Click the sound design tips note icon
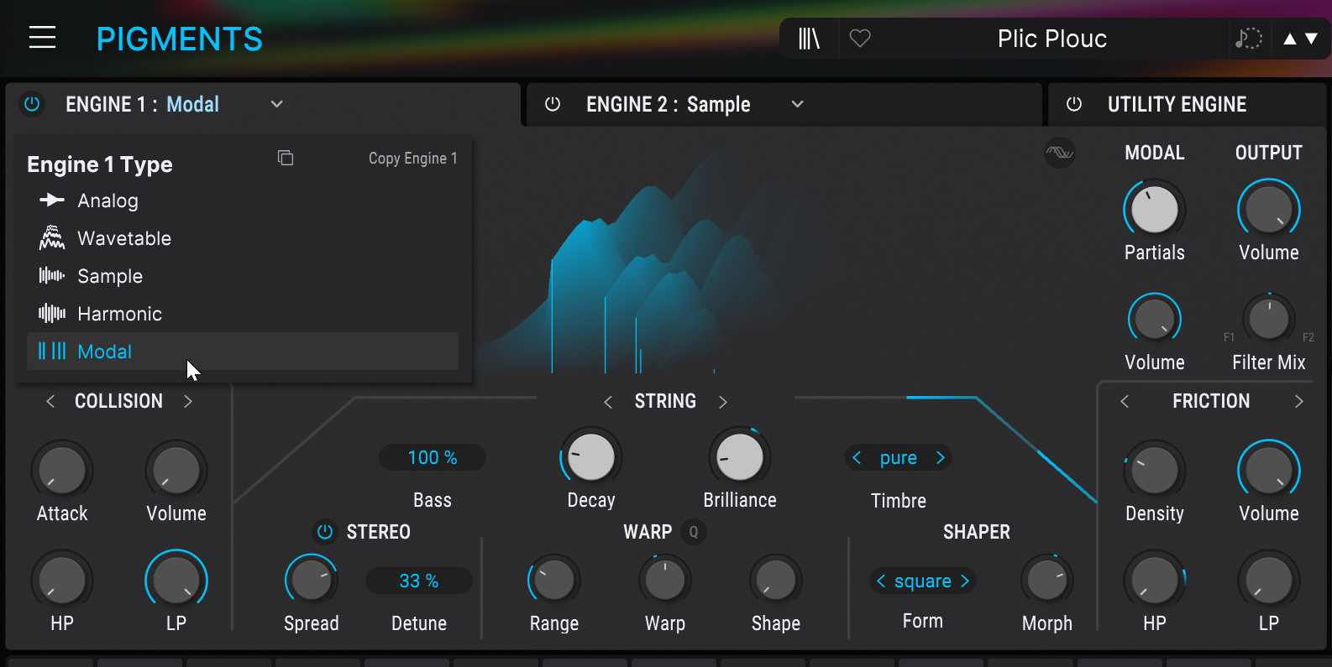Image resolution: width=1332 pixels, height=667 pixels. coord(1248,39)
